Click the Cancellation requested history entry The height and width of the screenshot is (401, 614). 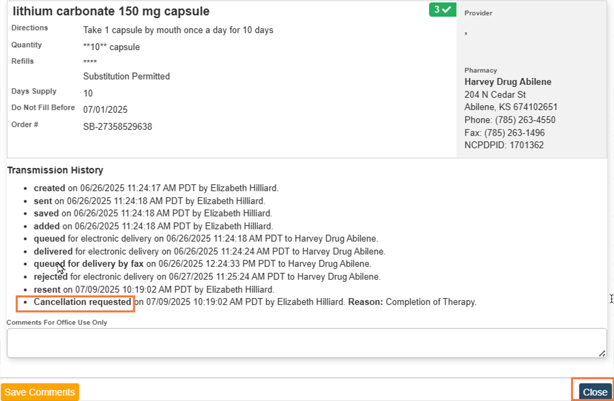coord(82,302)
